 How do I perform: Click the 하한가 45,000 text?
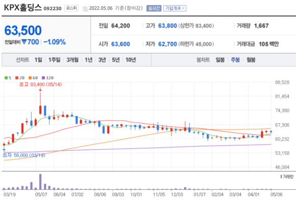(196, 44)
